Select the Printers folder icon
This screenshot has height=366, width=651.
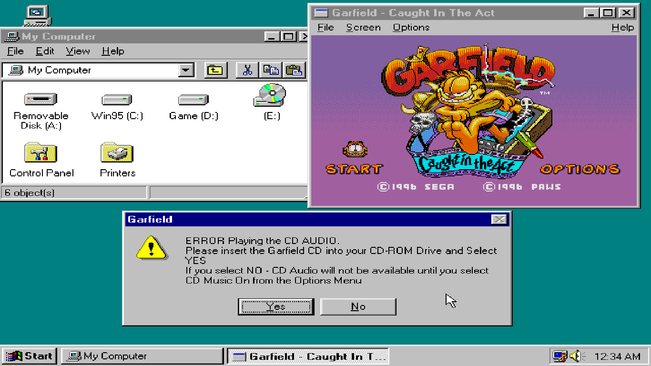pos(117,152)
